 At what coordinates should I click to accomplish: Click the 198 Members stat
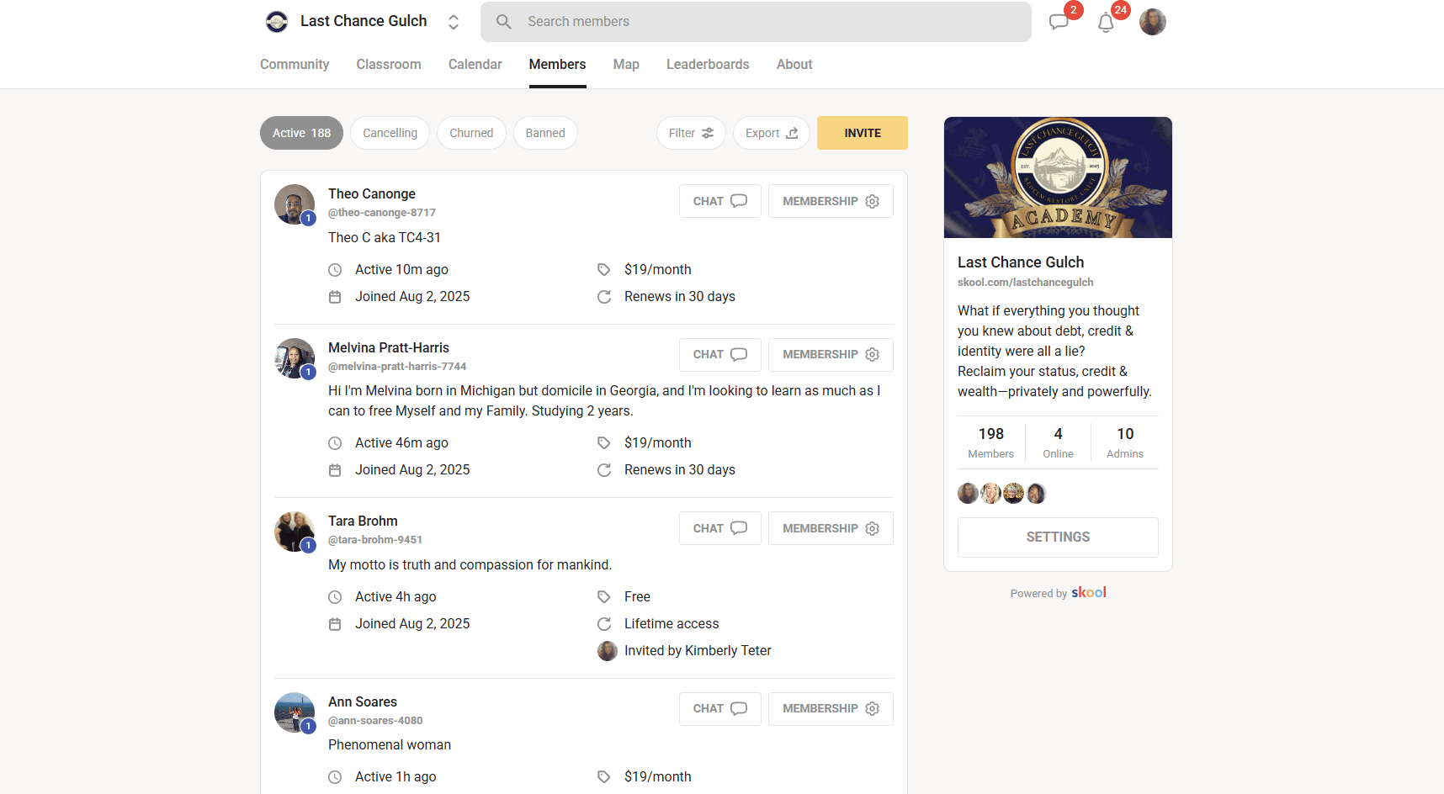coord(991,442)
